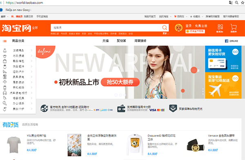Image resolution: width=245 pixels, height=160 pixels.
Task: Select the second banner carousel dot
Action: coord(120,95)
